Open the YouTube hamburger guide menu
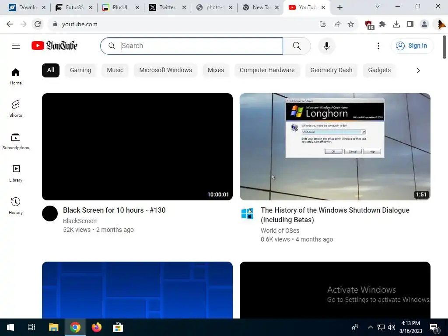Viewport: 448px width, 336px height. tap(16, 45)
